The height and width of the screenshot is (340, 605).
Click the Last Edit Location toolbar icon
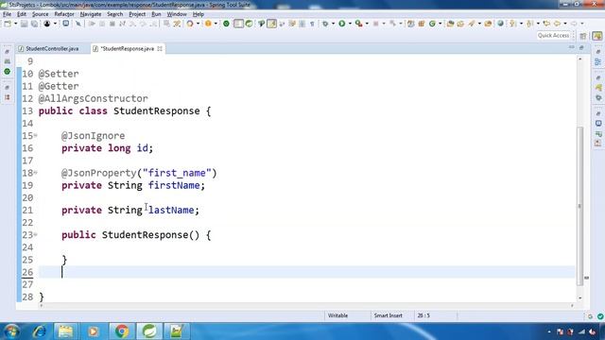(546, 24)
